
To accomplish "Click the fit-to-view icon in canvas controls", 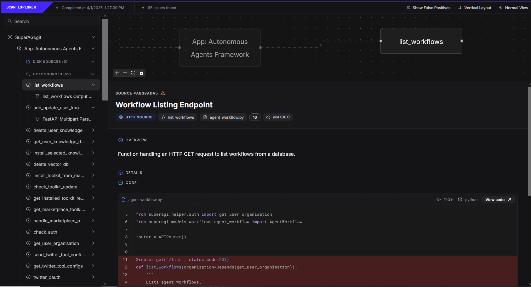I will 133,73.
